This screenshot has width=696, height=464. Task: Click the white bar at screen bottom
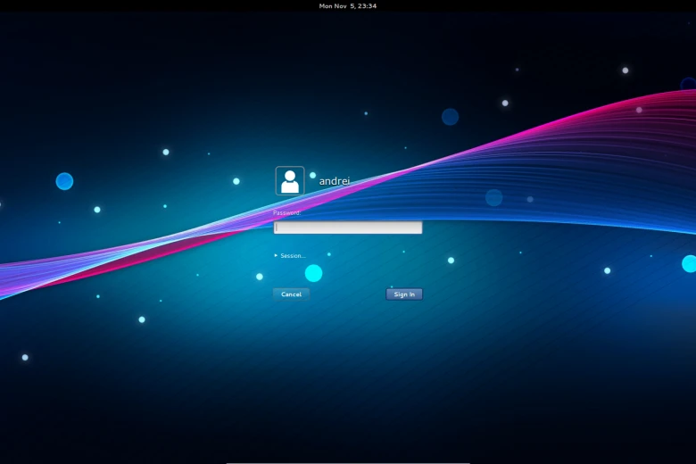coord(348,462)
